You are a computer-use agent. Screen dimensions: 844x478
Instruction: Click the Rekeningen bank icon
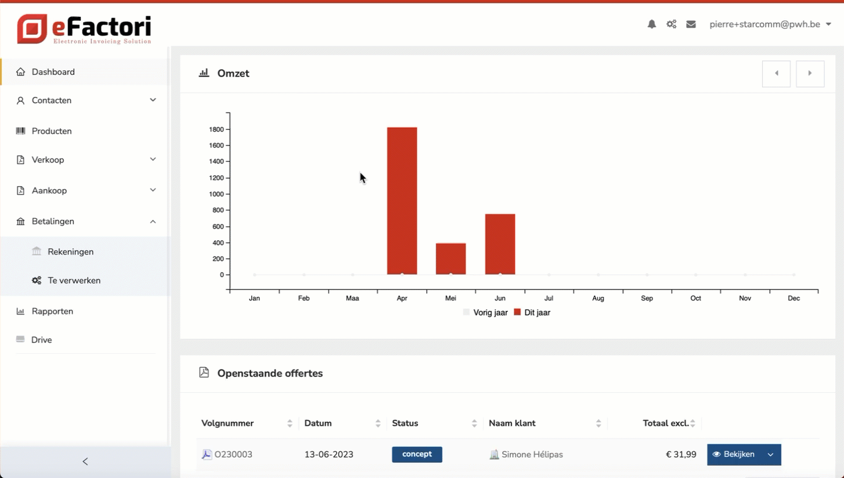[37, 252]
